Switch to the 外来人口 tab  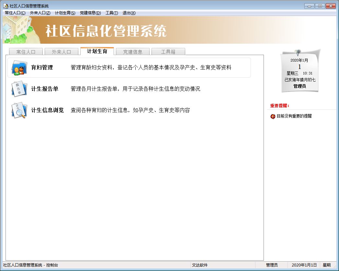(61, 52)
